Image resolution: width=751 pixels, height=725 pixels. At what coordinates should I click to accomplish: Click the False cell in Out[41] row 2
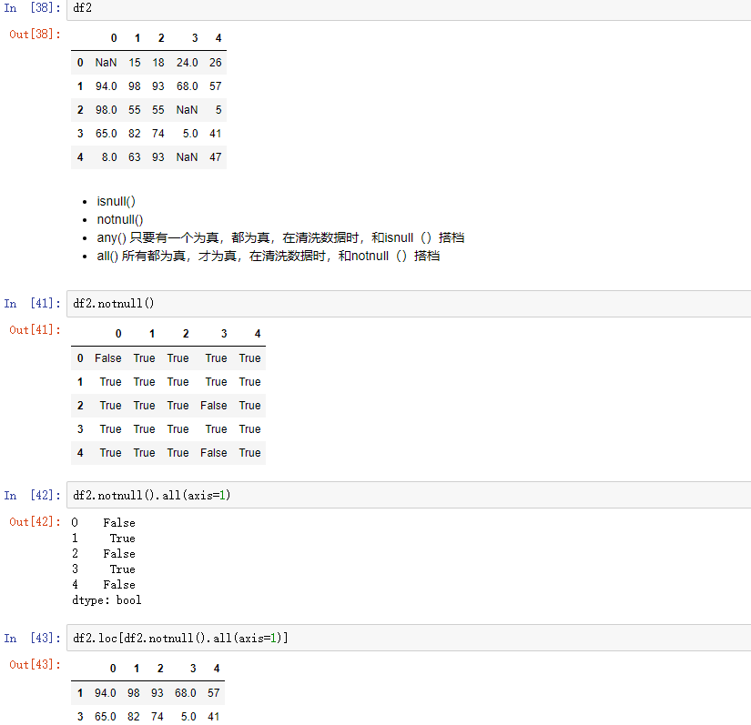214,406
